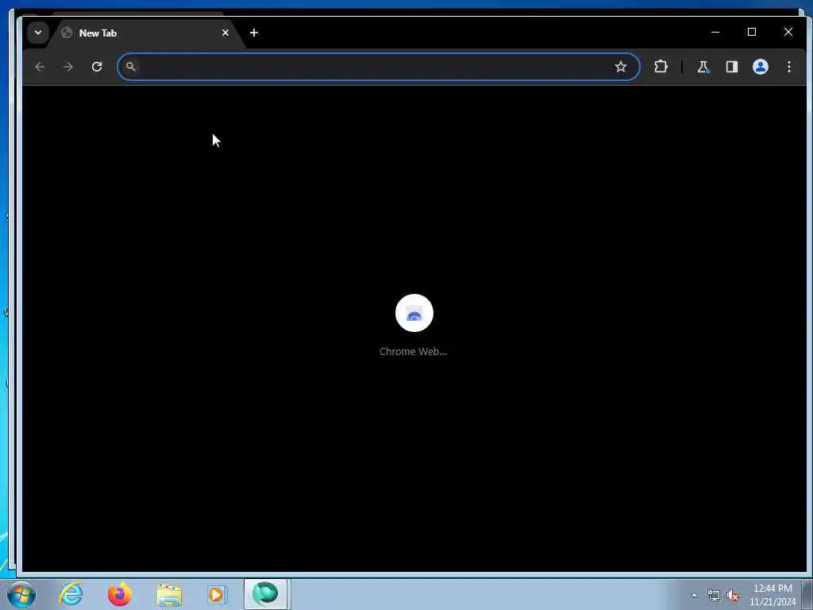Go forward using the forward arrow
The width and height of the screenshot is (813, 610).
[68, 67]
